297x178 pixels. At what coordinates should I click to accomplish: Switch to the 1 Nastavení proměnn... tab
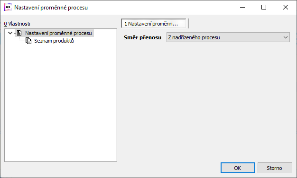pyautogui.click(x=153, y=24)
